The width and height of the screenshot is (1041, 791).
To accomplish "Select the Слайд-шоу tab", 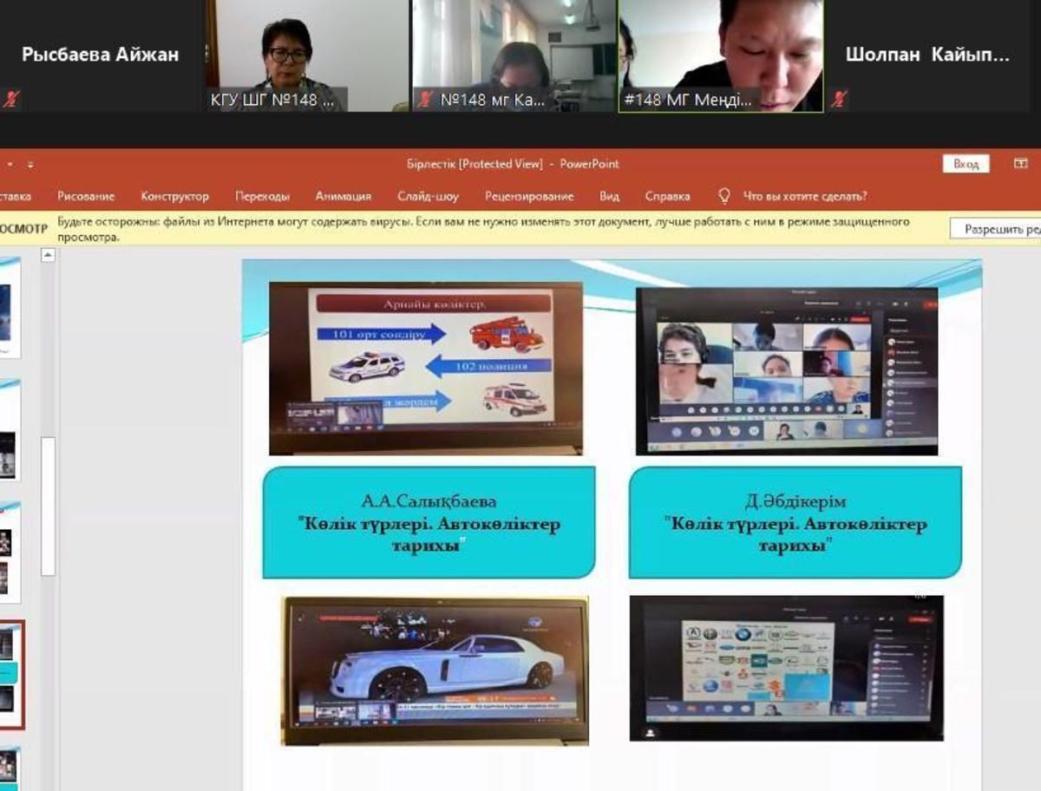I will [428, 196].
